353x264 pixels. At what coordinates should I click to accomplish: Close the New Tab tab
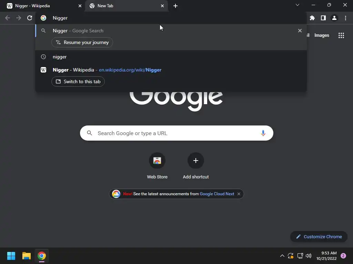(x=162, y=6)
